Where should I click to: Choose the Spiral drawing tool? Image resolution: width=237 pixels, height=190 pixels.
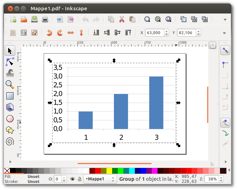click(x=10, y=141)
